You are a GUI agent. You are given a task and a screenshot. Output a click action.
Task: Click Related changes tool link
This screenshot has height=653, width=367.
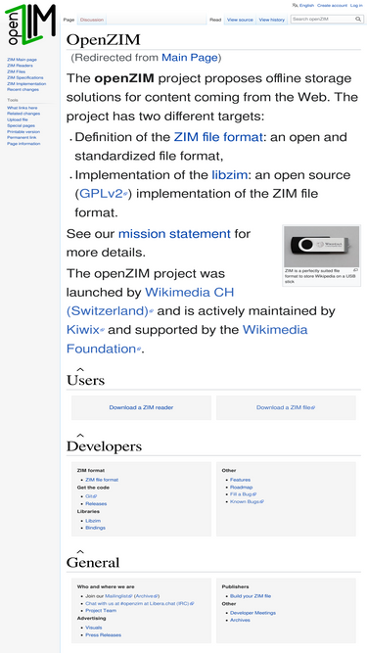[23, 114]
